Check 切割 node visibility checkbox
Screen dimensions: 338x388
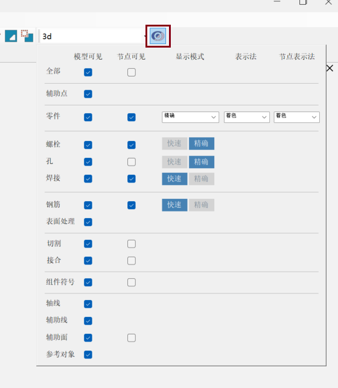132,244
